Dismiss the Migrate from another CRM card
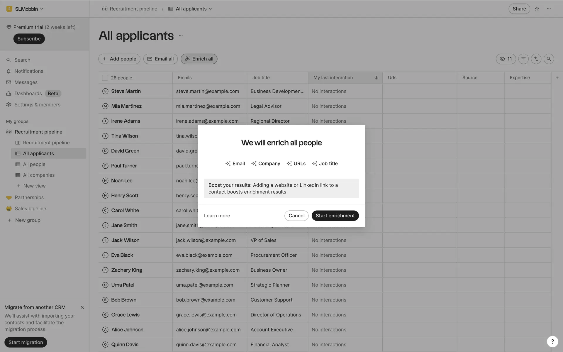563x352 pixels. coord(82,307)
